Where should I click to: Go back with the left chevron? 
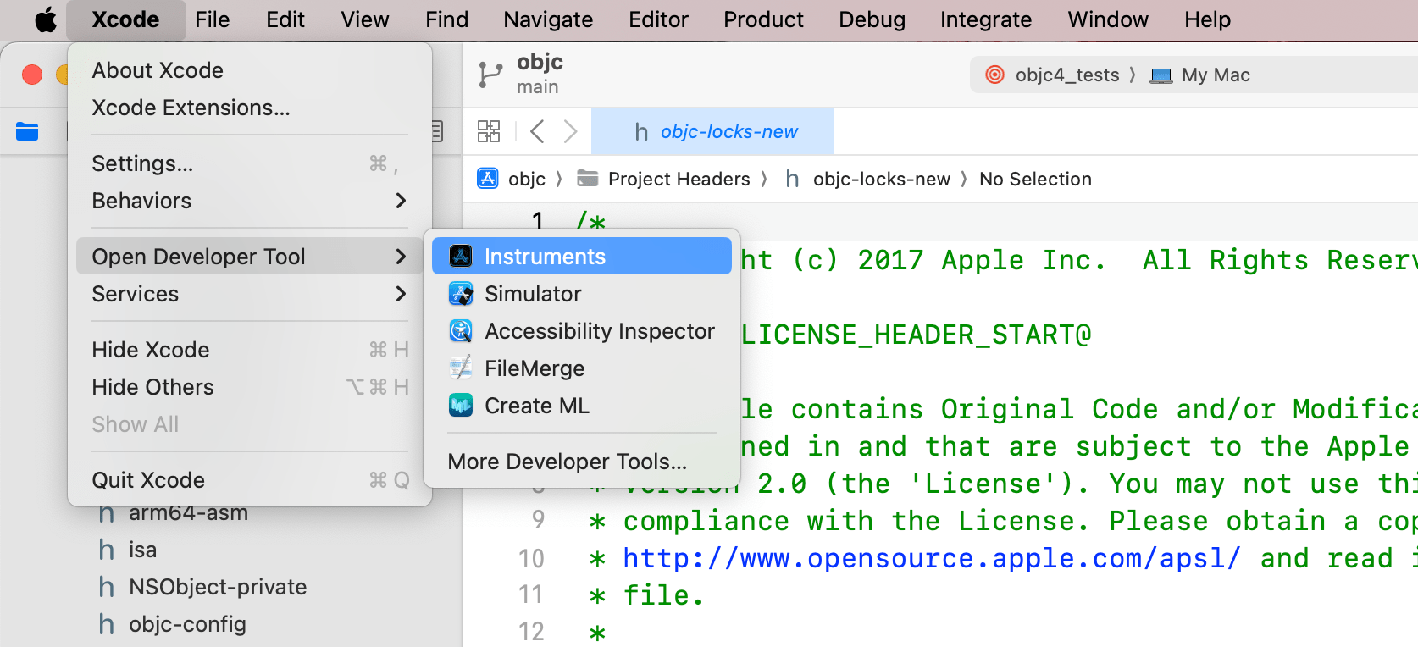pyautogui.click(x=537, y=131)
